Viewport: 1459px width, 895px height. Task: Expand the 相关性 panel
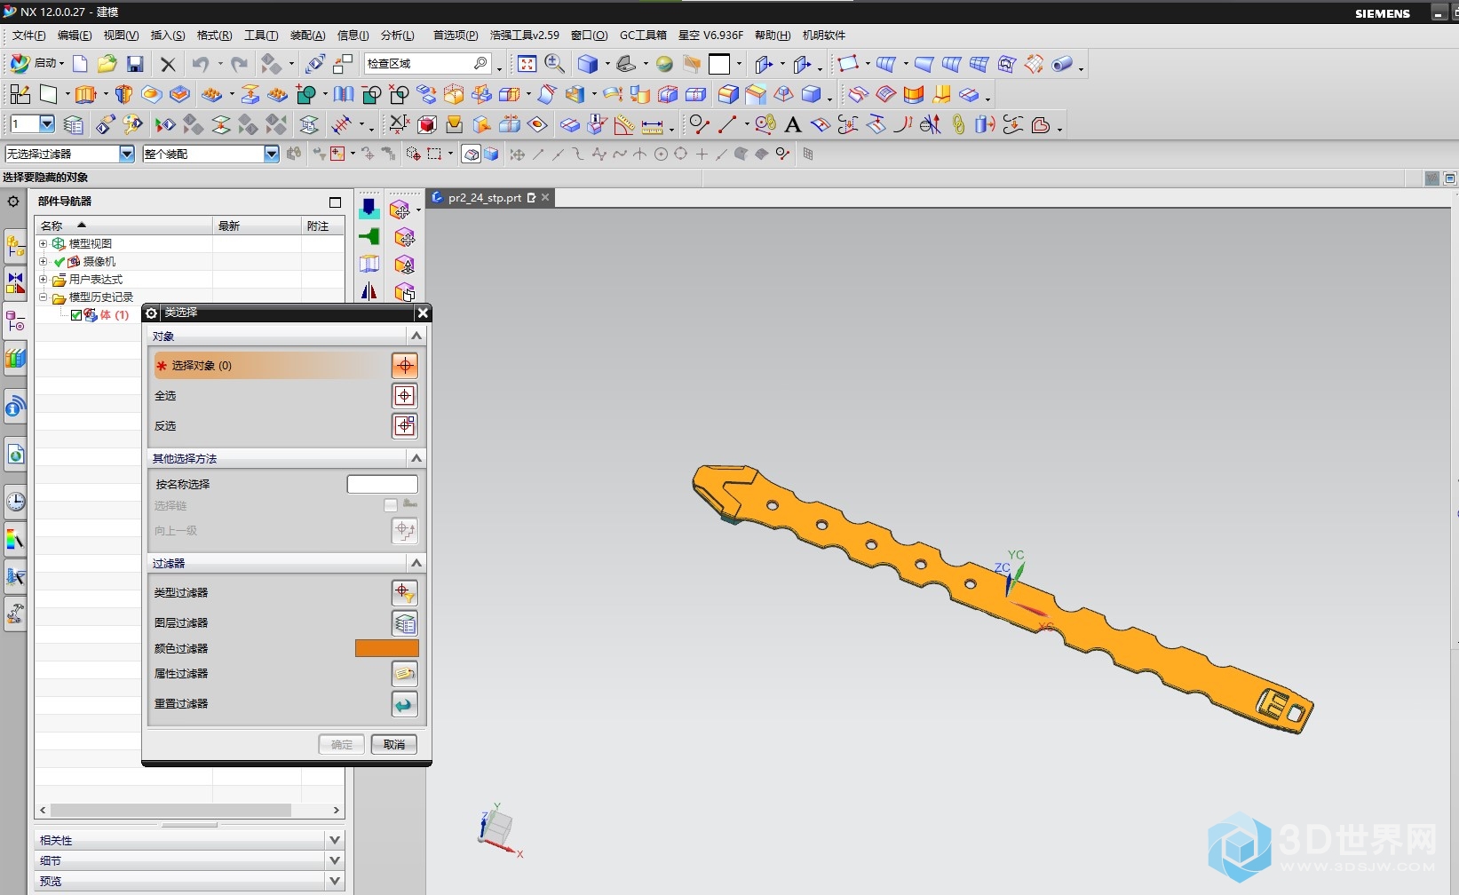335,840
